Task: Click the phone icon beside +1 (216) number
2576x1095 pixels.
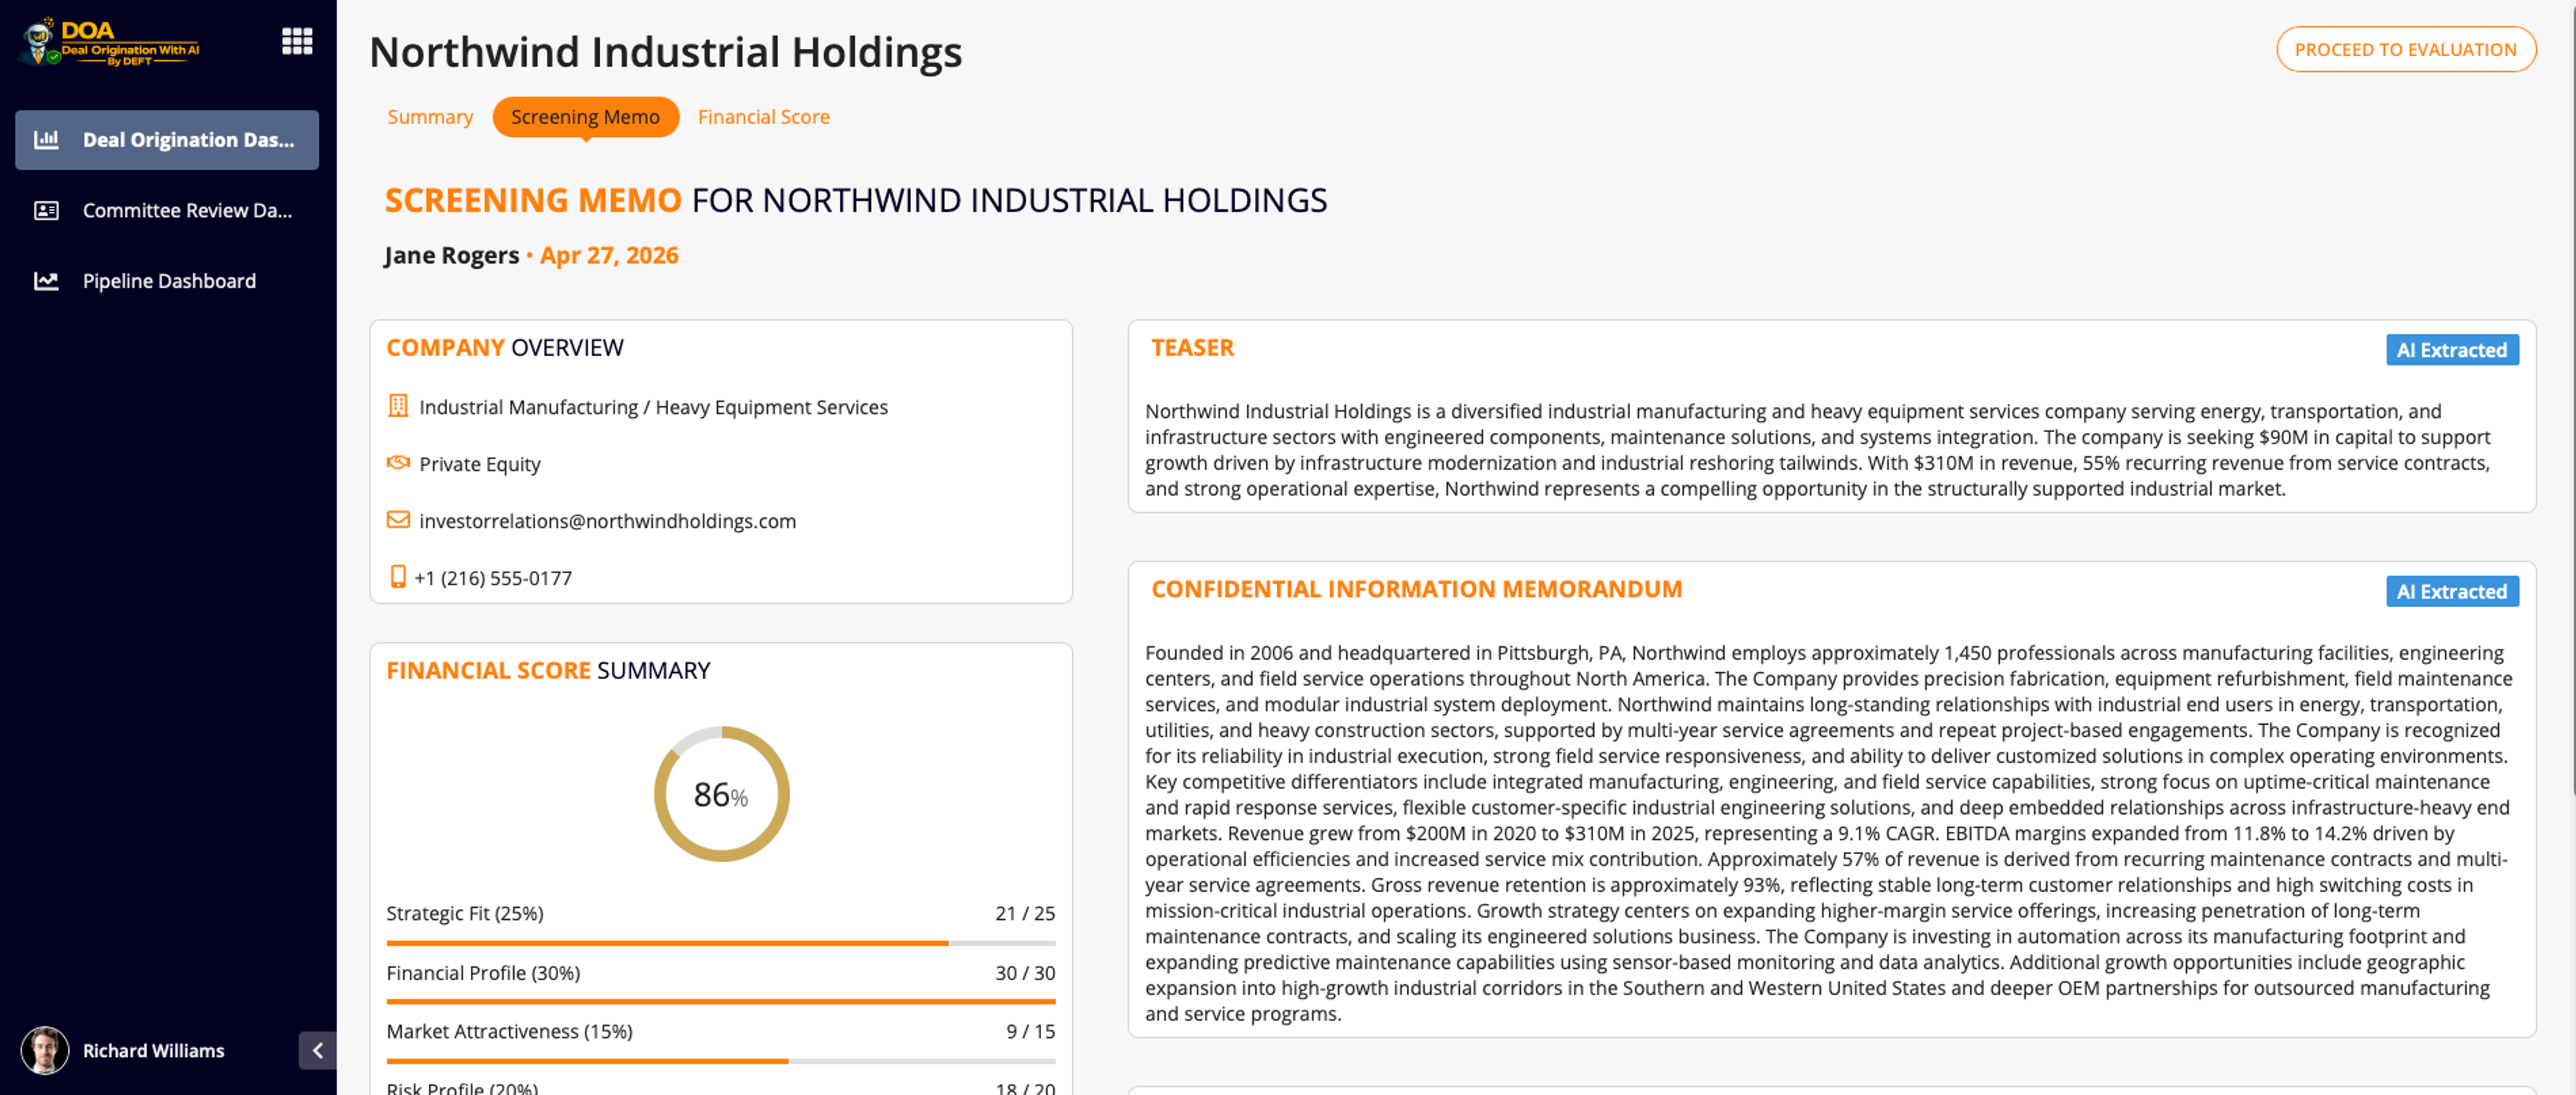Action: tap(398, 577)
